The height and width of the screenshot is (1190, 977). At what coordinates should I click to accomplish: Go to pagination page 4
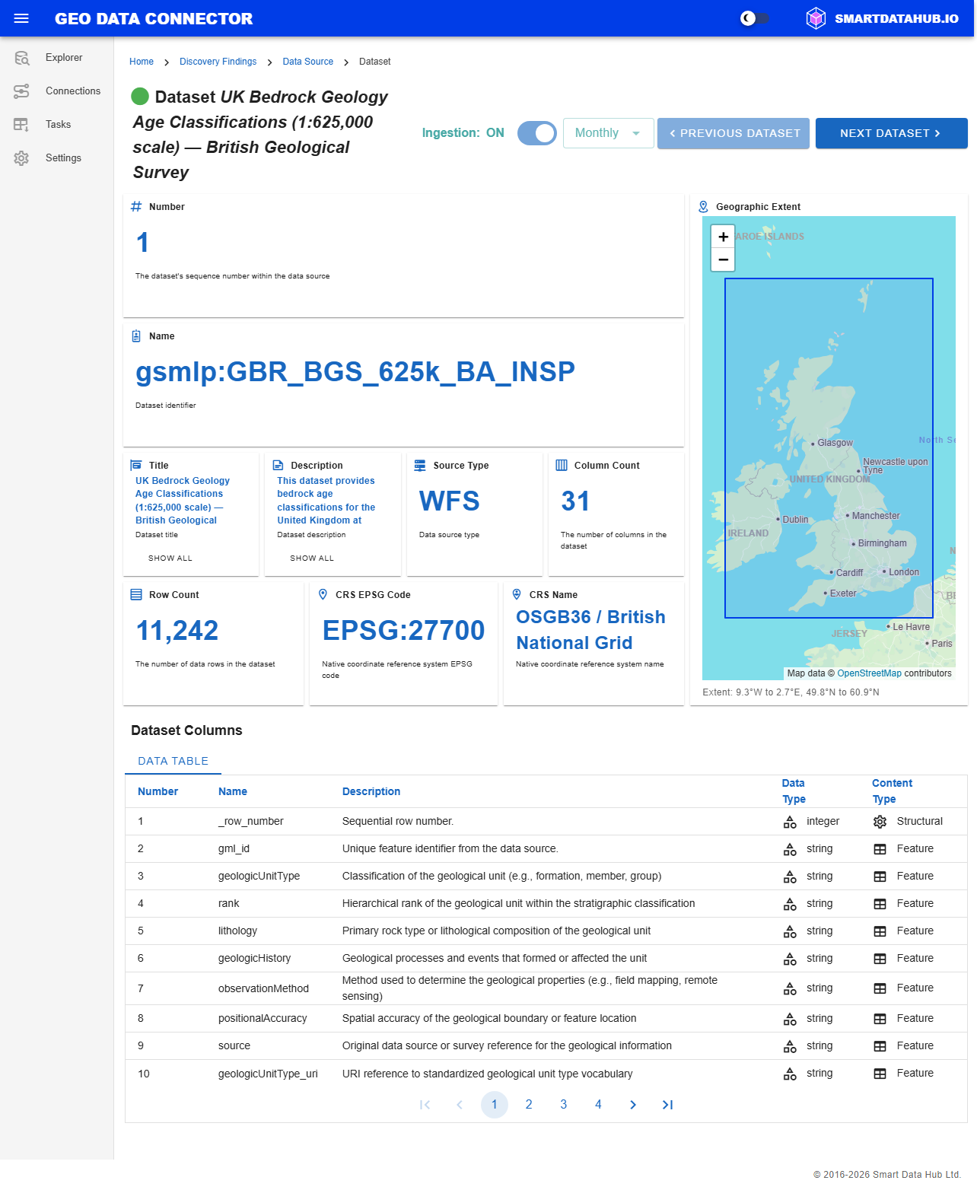click(598, 1105)
